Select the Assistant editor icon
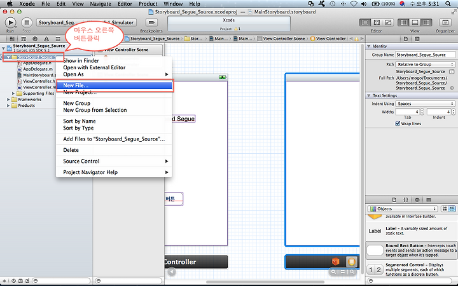Viewport: 458px width, 286px height. click(x=377, y=22)
